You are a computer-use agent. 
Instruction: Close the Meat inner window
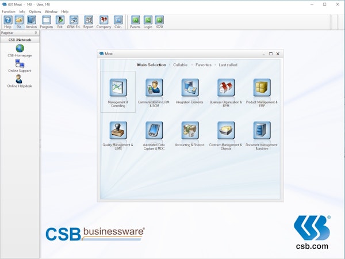[x=278, y=54]
